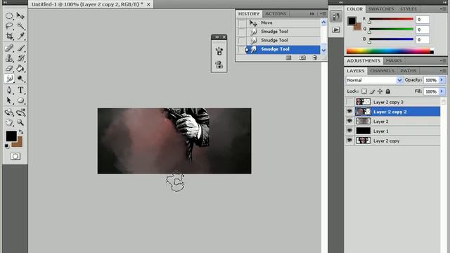Hide Layer 2 copy eye icon
The height and width of the screenshot is (253, 450).
(349, 141)
